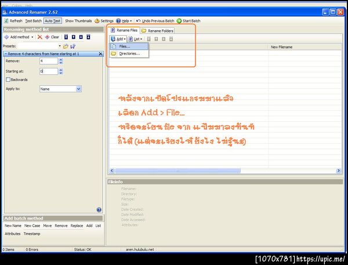348x265 pixels.
Task: Move selected method to top
Action: 66,37
